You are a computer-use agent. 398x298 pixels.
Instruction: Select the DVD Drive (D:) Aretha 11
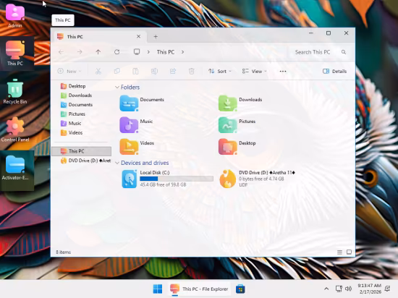pos(258,179)
